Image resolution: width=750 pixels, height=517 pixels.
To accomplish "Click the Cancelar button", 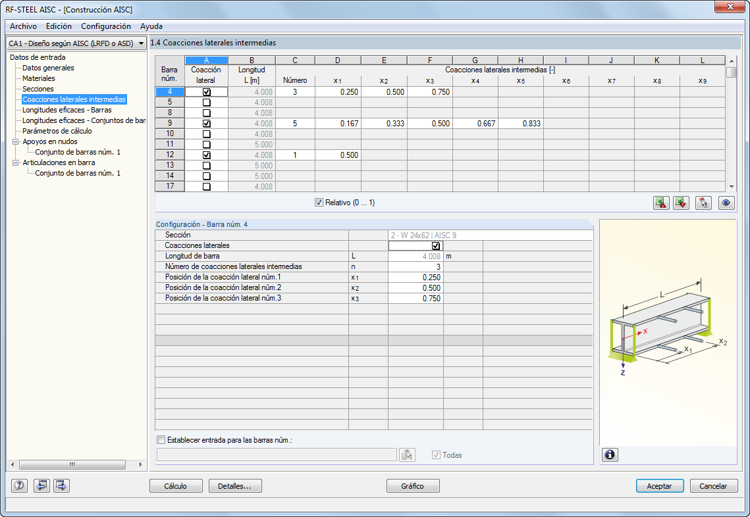I will (713, 486).
